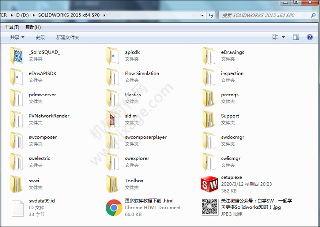
Task: Click the pdmwserver folder icon
Action: pos(16,98)
